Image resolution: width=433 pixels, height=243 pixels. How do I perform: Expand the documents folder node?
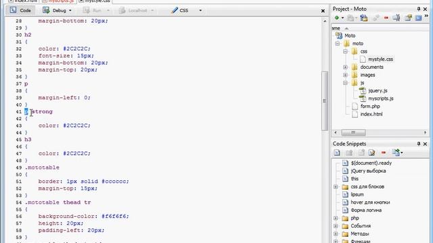[345, 67]
